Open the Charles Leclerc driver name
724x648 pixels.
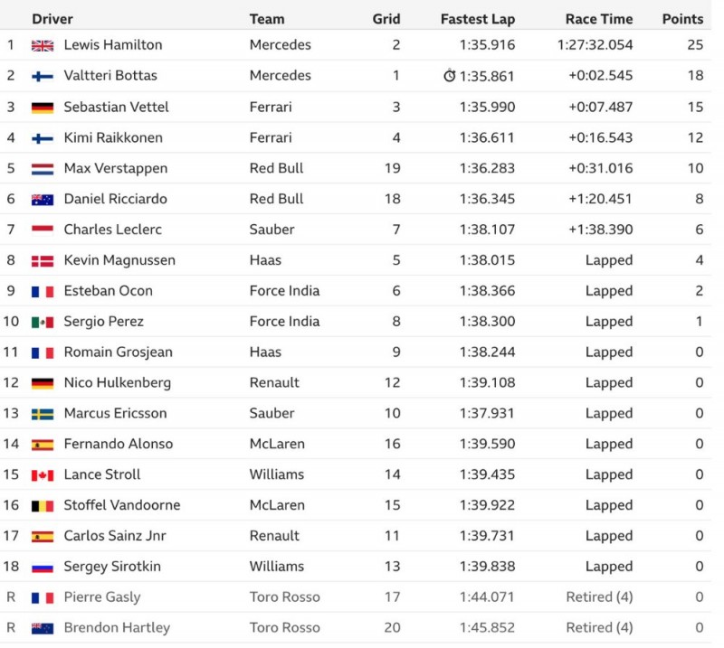pyautogui.click(x=113, y=230)
